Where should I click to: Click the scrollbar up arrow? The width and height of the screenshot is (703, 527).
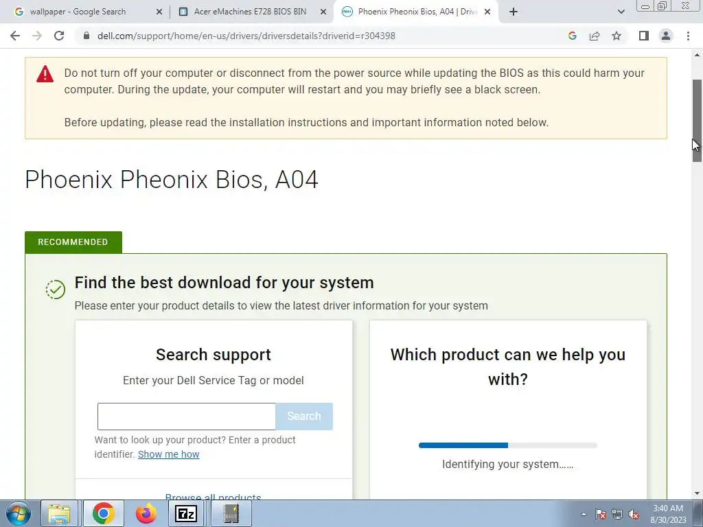pos(698,55)
